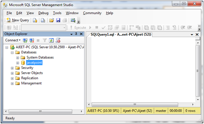Parse the query with the checkmark icon

tap(103, 28)
